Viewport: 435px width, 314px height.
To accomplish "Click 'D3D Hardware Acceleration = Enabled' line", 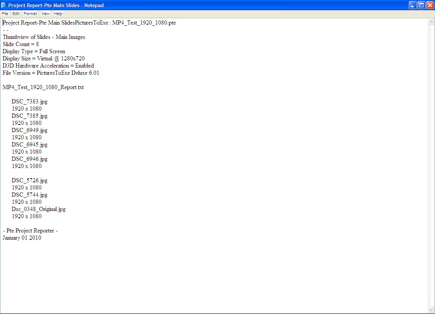I will [x=48, y=66].
